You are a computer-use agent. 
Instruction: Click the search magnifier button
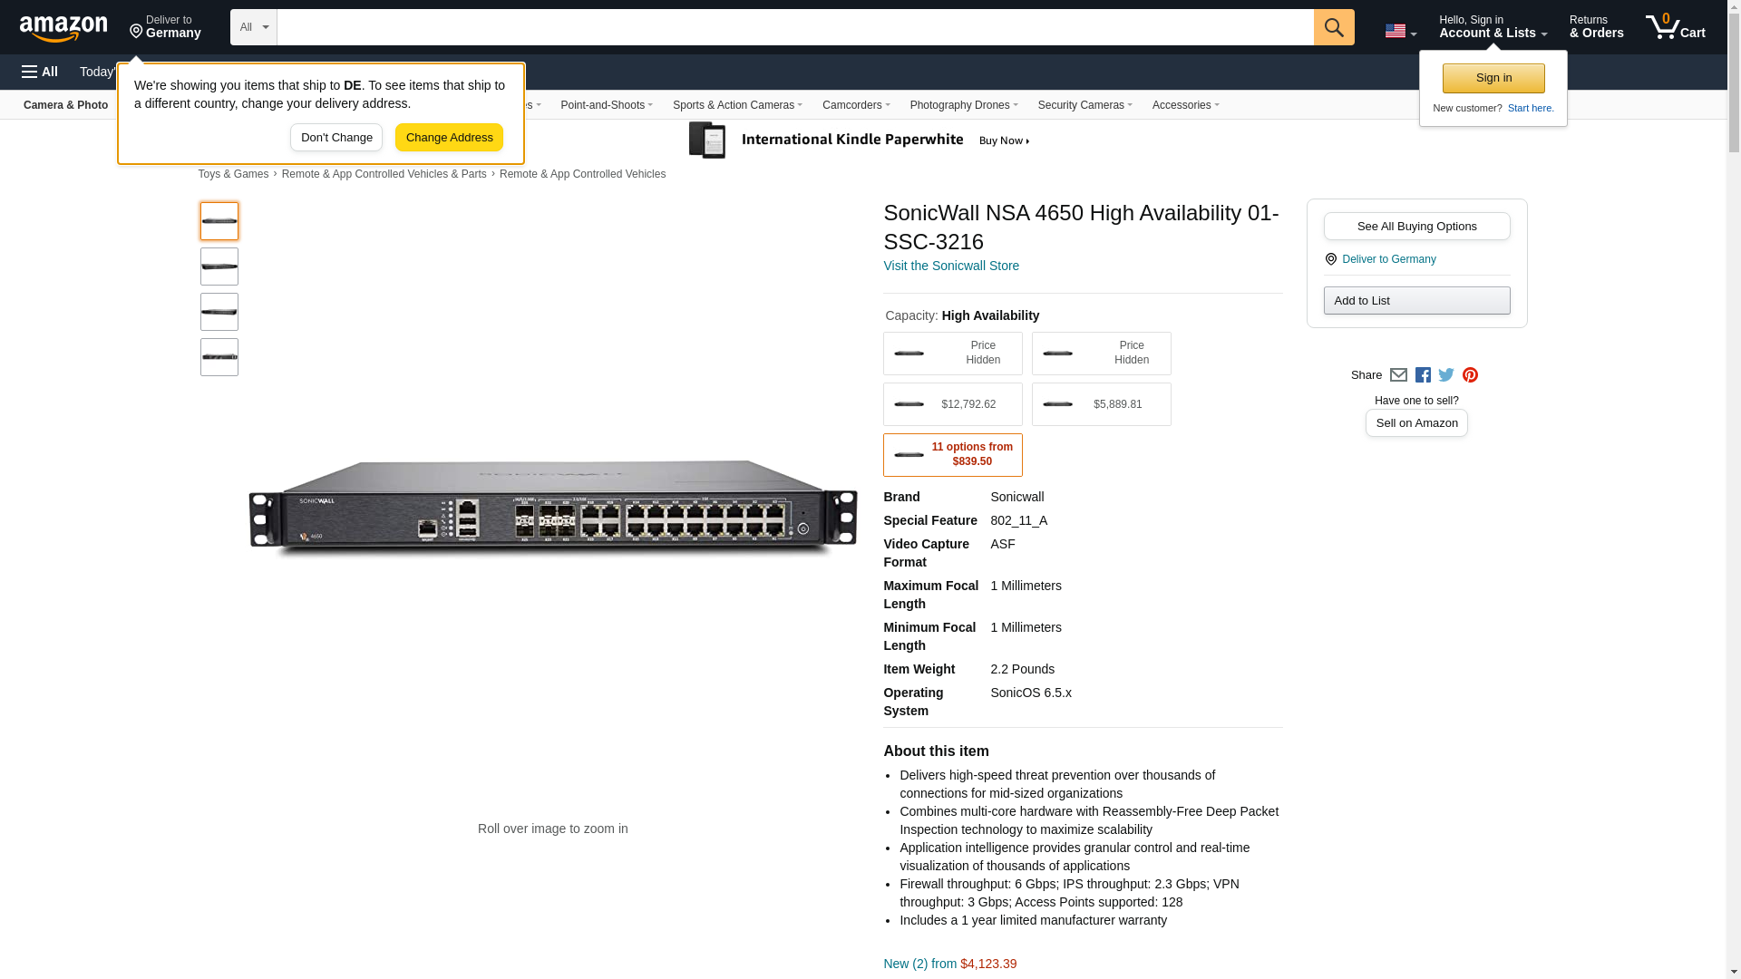coord(1333,27)
